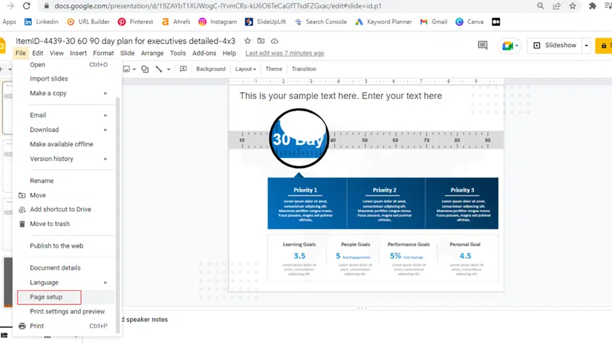This screenshot has height=344, width=612.
Task: Bookmark this page with the star
Action: point(572,6)
